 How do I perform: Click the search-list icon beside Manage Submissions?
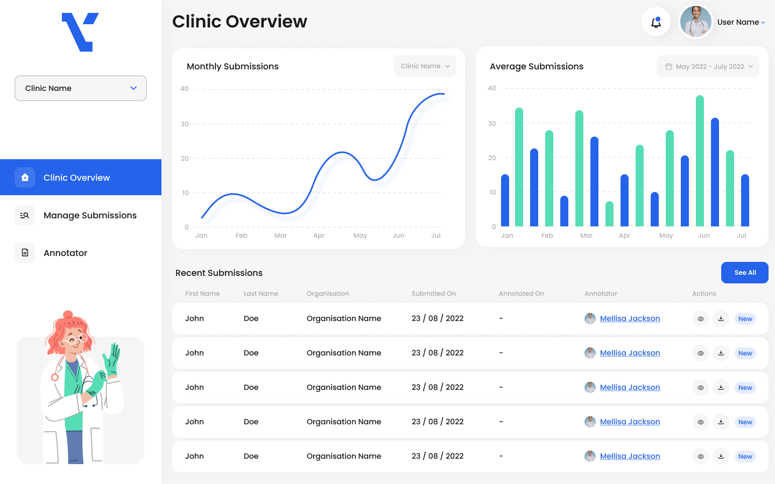25,215
